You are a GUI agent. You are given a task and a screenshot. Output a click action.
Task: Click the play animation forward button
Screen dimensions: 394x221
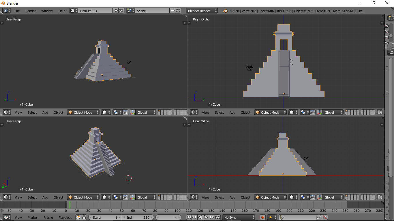[206, 218]
